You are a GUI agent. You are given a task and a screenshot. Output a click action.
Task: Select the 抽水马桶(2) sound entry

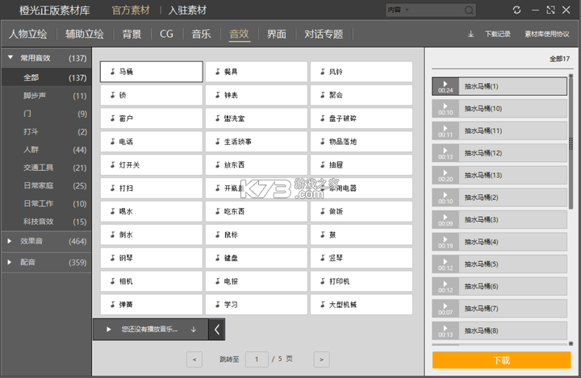point(499,197)
